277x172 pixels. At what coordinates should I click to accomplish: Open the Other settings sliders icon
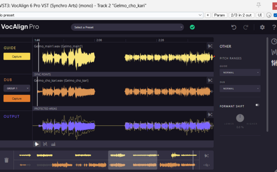click(x=274, y=63)
